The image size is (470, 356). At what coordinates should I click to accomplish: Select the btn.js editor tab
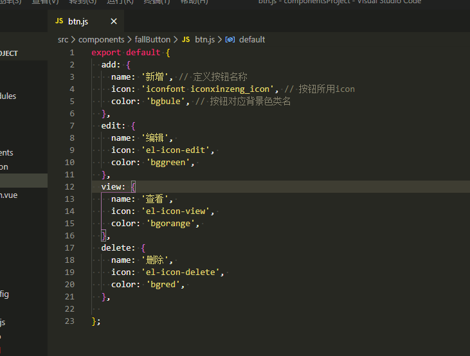tap(86, 21)
